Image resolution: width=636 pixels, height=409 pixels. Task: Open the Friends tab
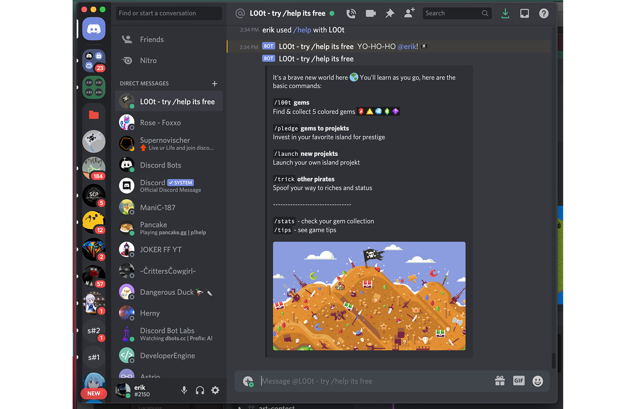(151, 39)
